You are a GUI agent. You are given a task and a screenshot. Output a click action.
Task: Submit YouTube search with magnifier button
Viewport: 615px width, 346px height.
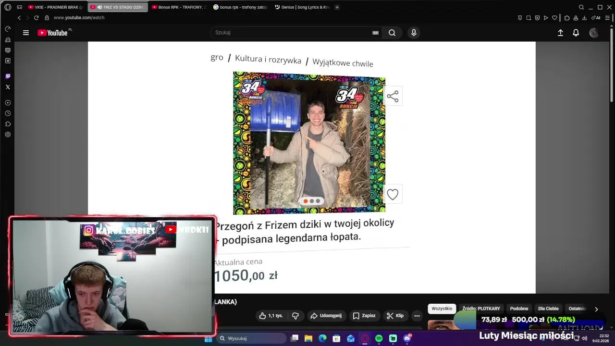pyautogui.click(x=392, y=33)
